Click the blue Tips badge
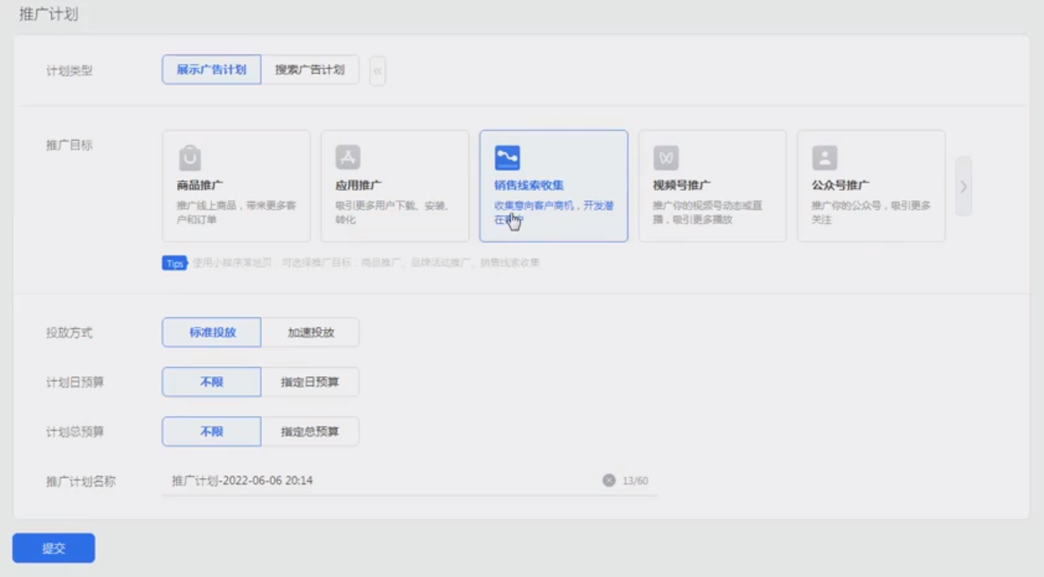The width and height of the screenshot is (1044, 577). point(174,264)
